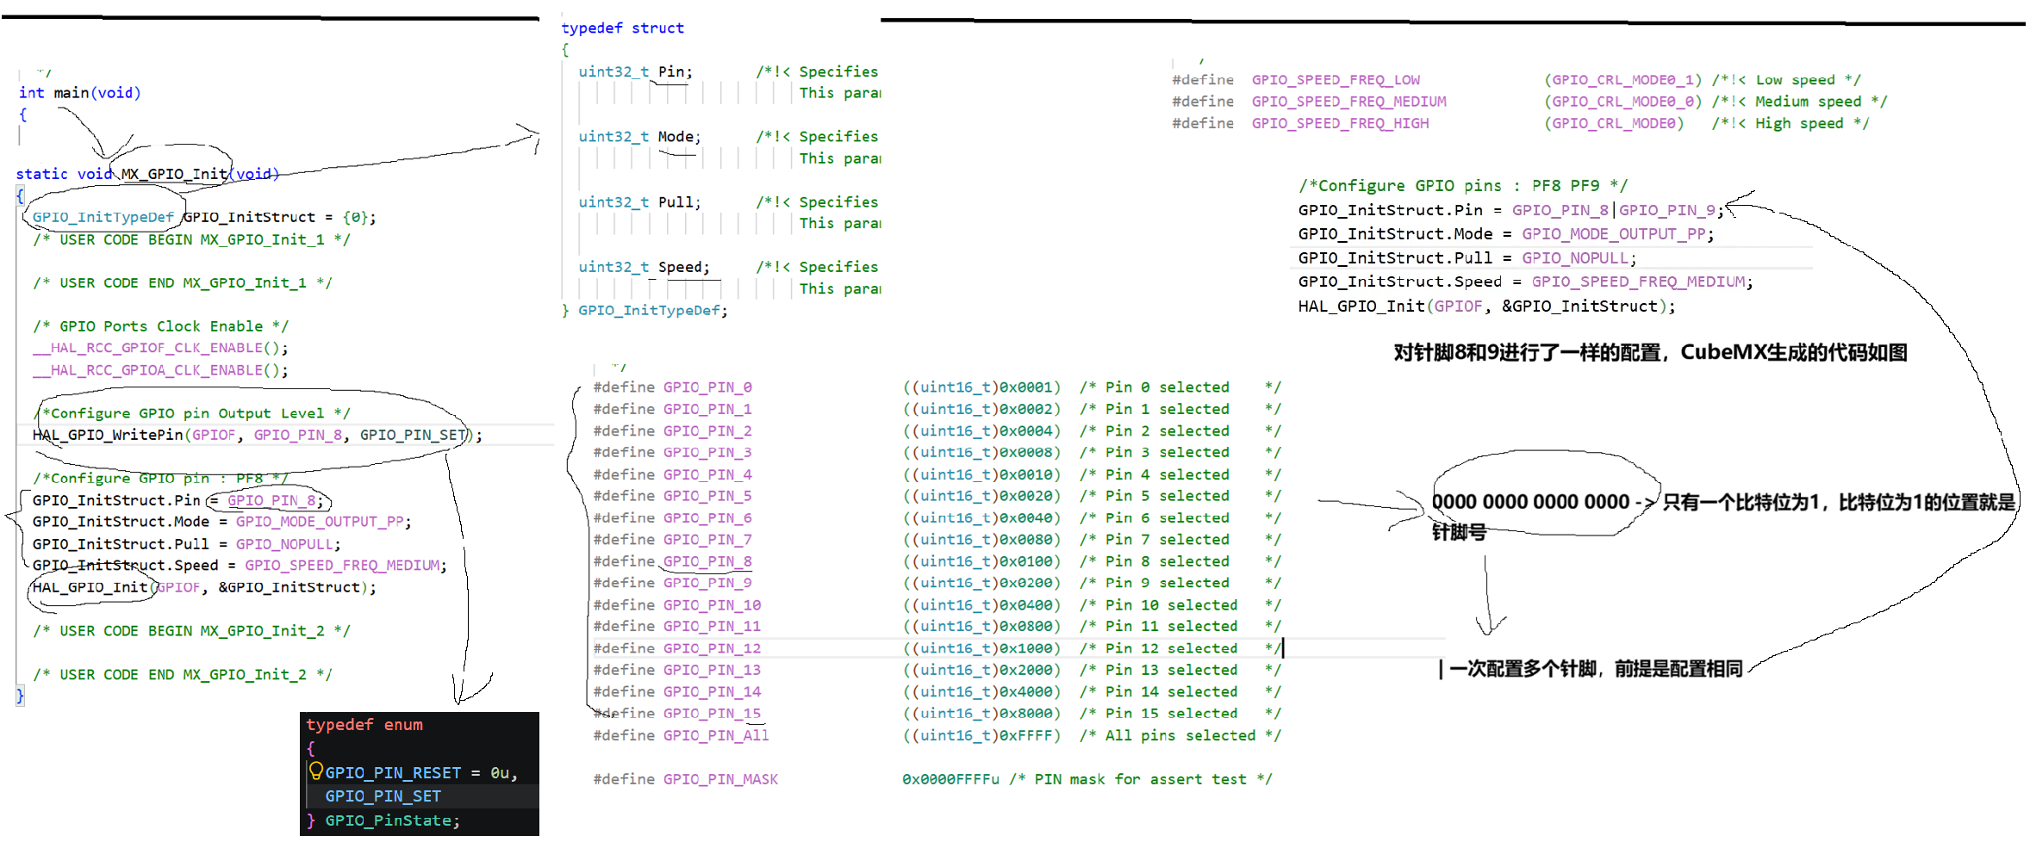Click the USER CODE END MX_GPIO_Init_1 comment
Viewport: 2030px width, 842px height.
coord(182,282)
